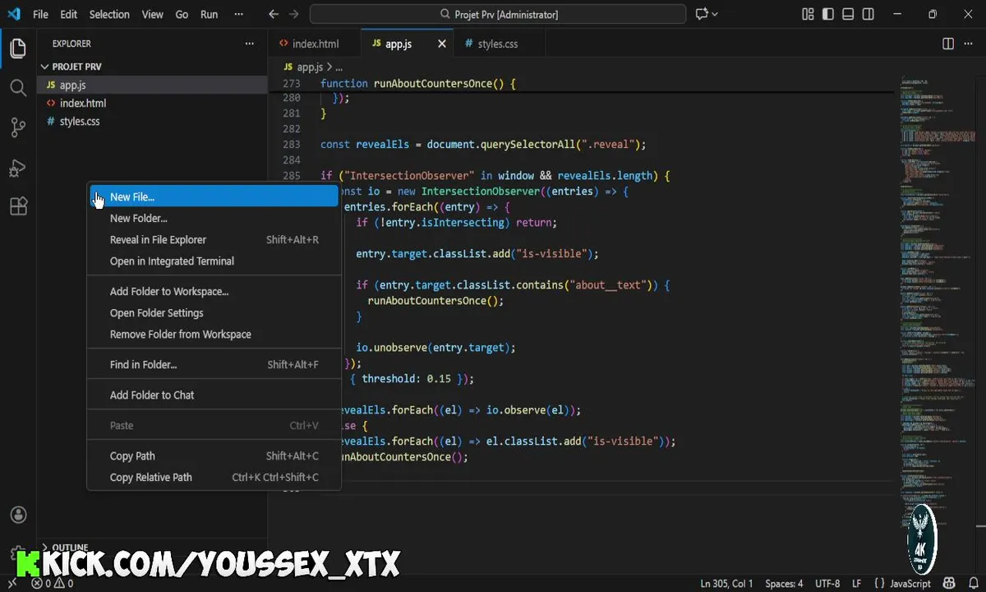Viewport: 986px width, 592px height.
Task: Select Open Folder Settings
Action: pos(214,312)
